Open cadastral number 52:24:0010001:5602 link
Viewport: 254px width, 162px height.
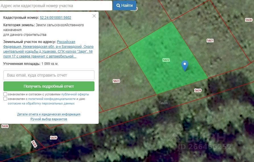click(55, 18)
